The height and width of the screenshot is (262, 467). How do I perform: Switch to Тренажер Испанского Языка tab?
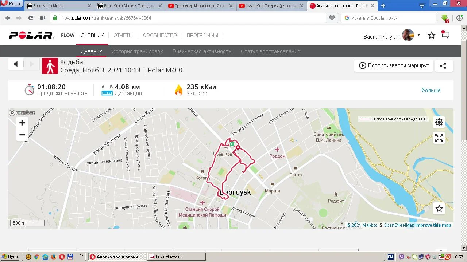point(200,6)
